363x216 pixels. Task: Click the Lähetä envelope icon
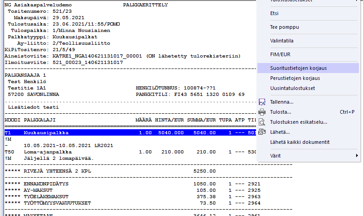coord(262,132)
